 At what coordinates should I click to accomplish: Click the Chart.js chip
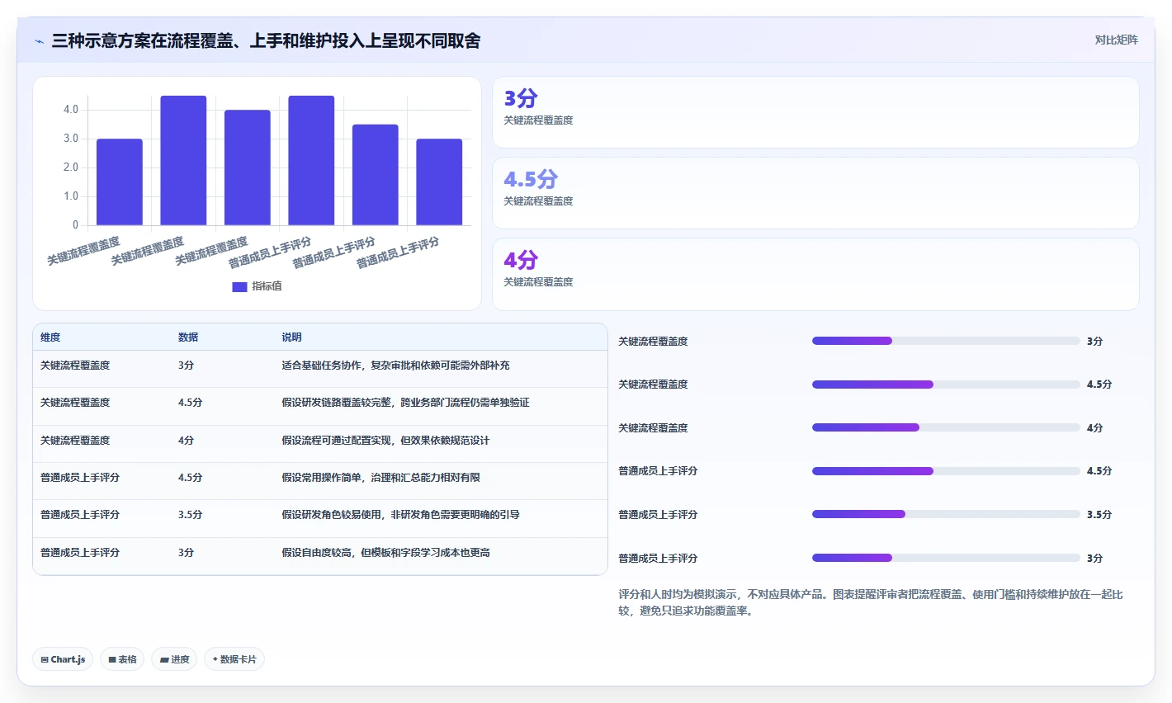(x=63, y=659)
